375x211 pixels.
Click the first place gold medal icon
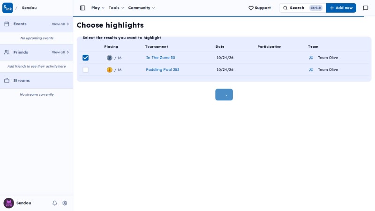click(x=109, y=69)
